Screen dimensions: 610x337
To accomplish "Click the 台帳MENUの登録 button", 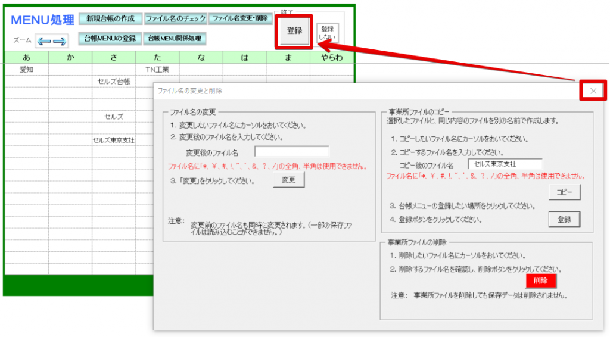I will [x=110, y=39].
